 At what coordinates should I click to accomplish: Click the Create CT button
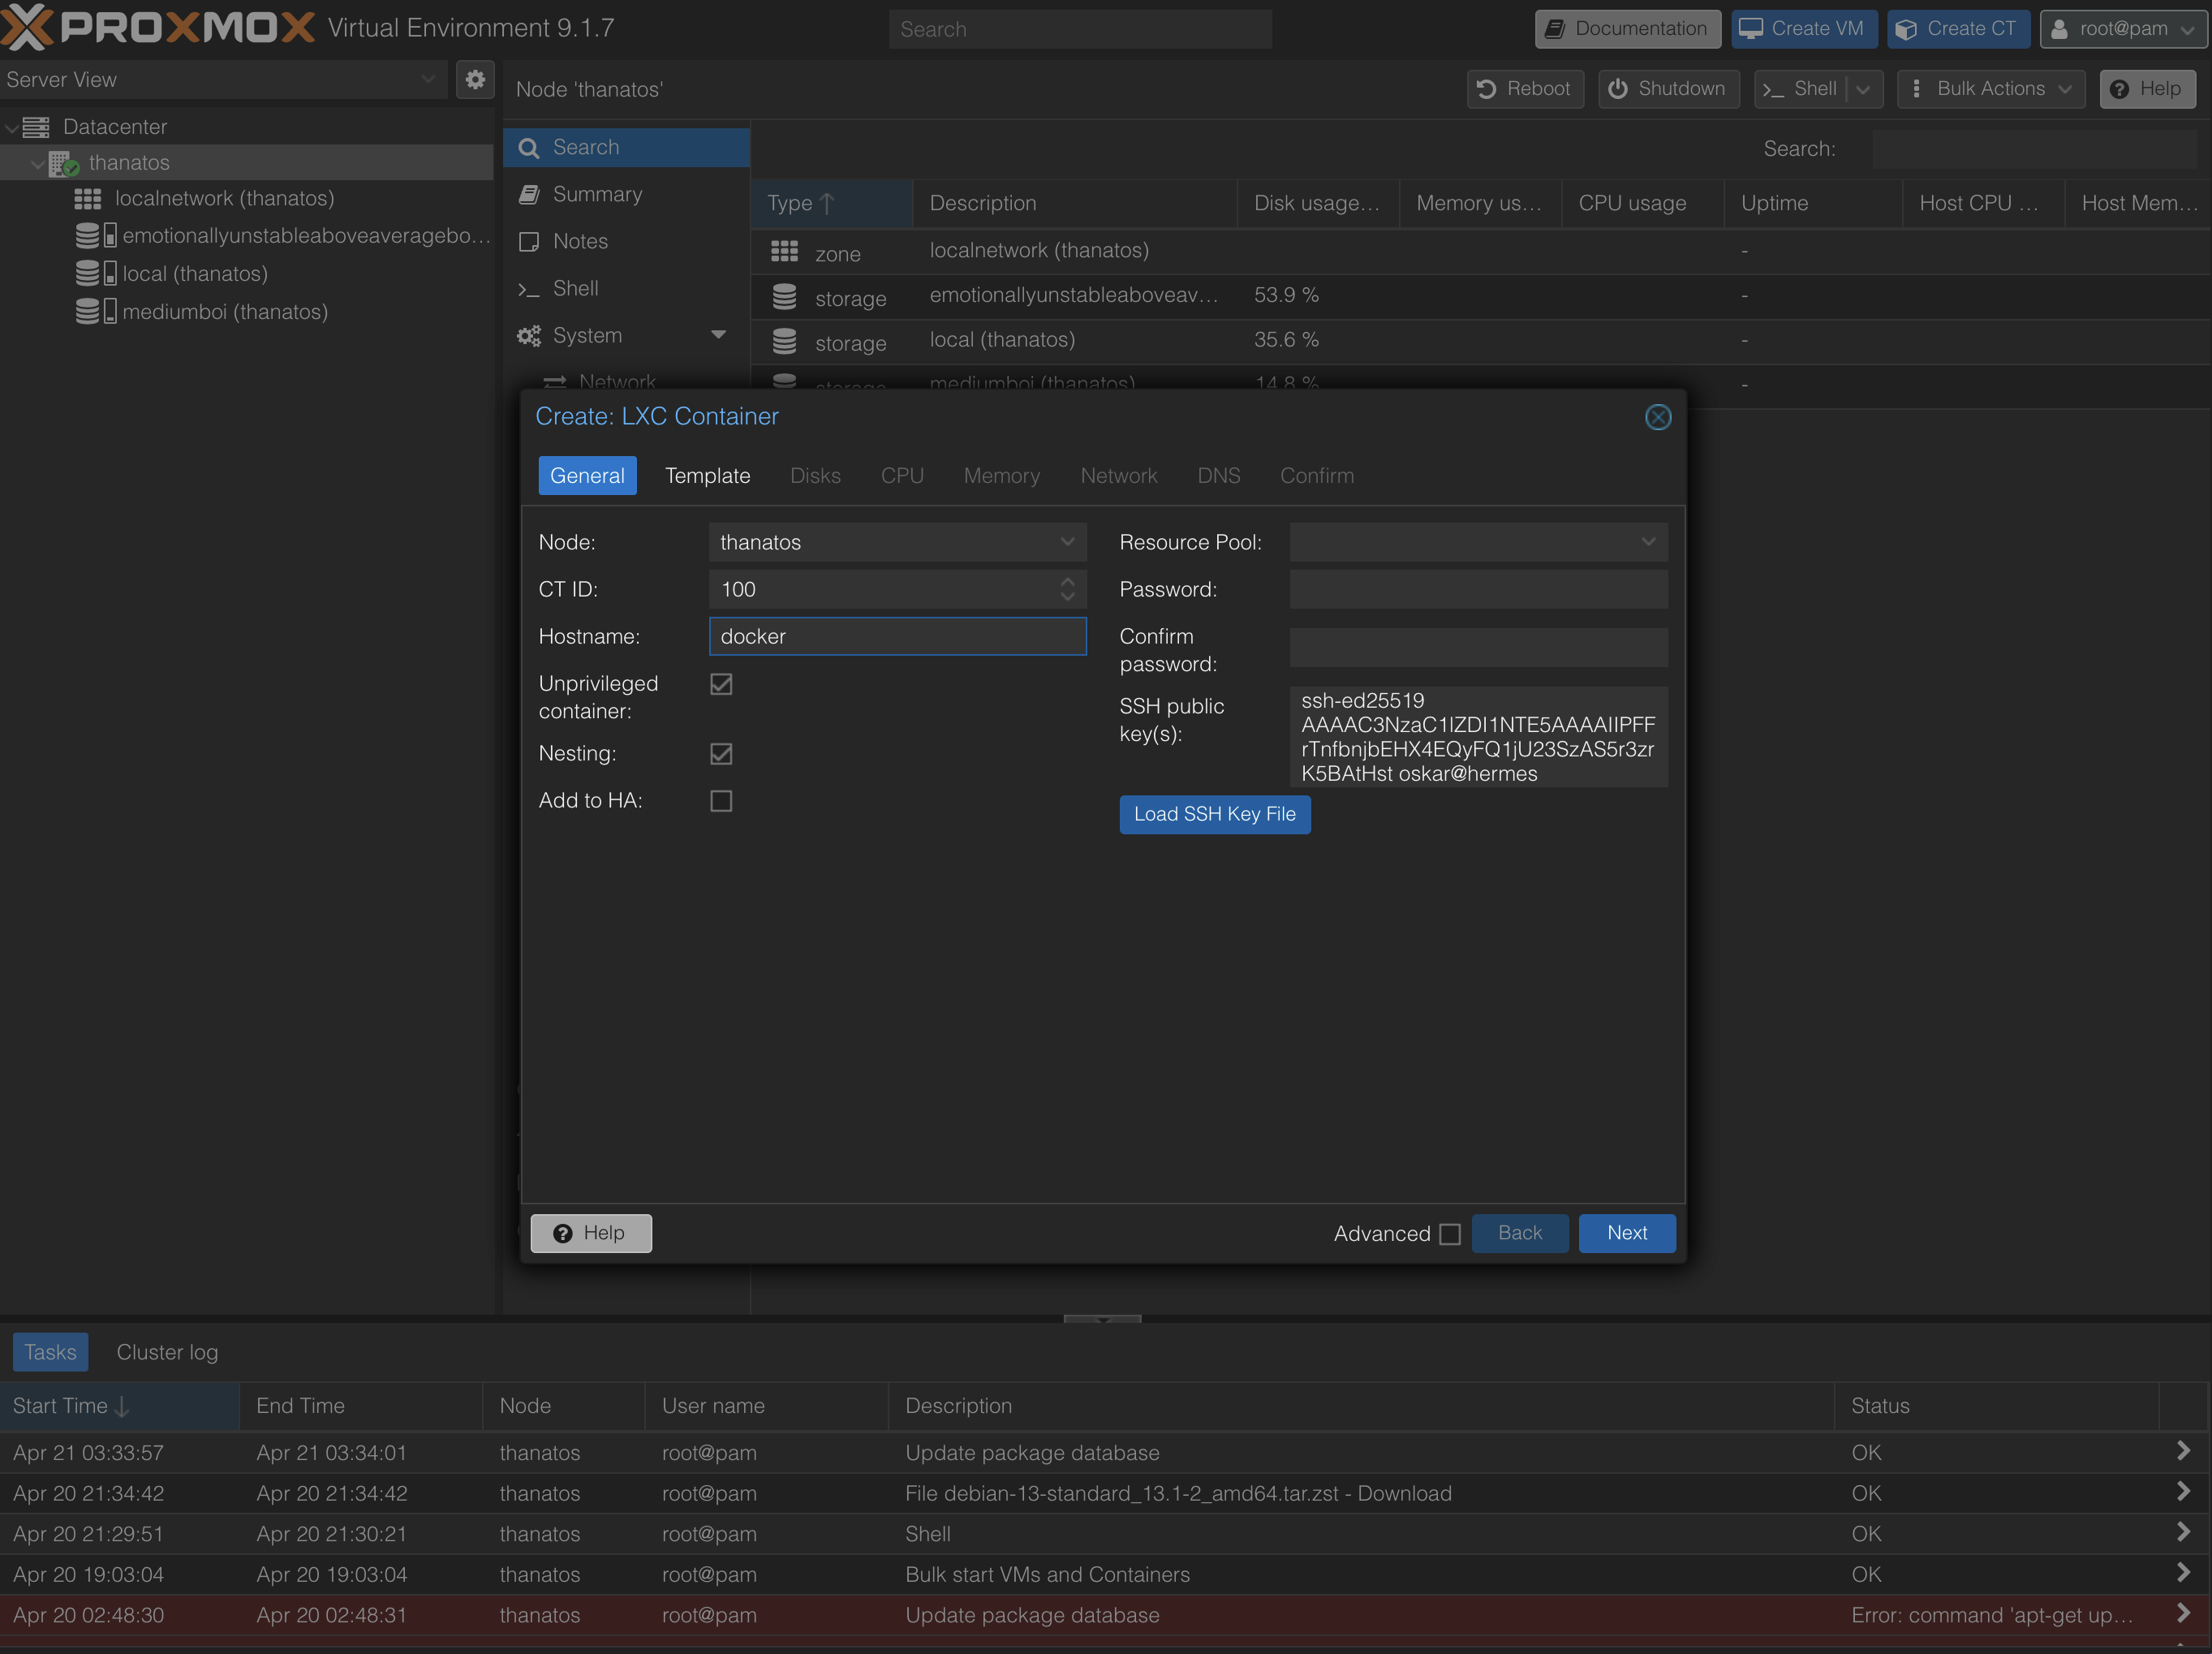point(1957,29)
